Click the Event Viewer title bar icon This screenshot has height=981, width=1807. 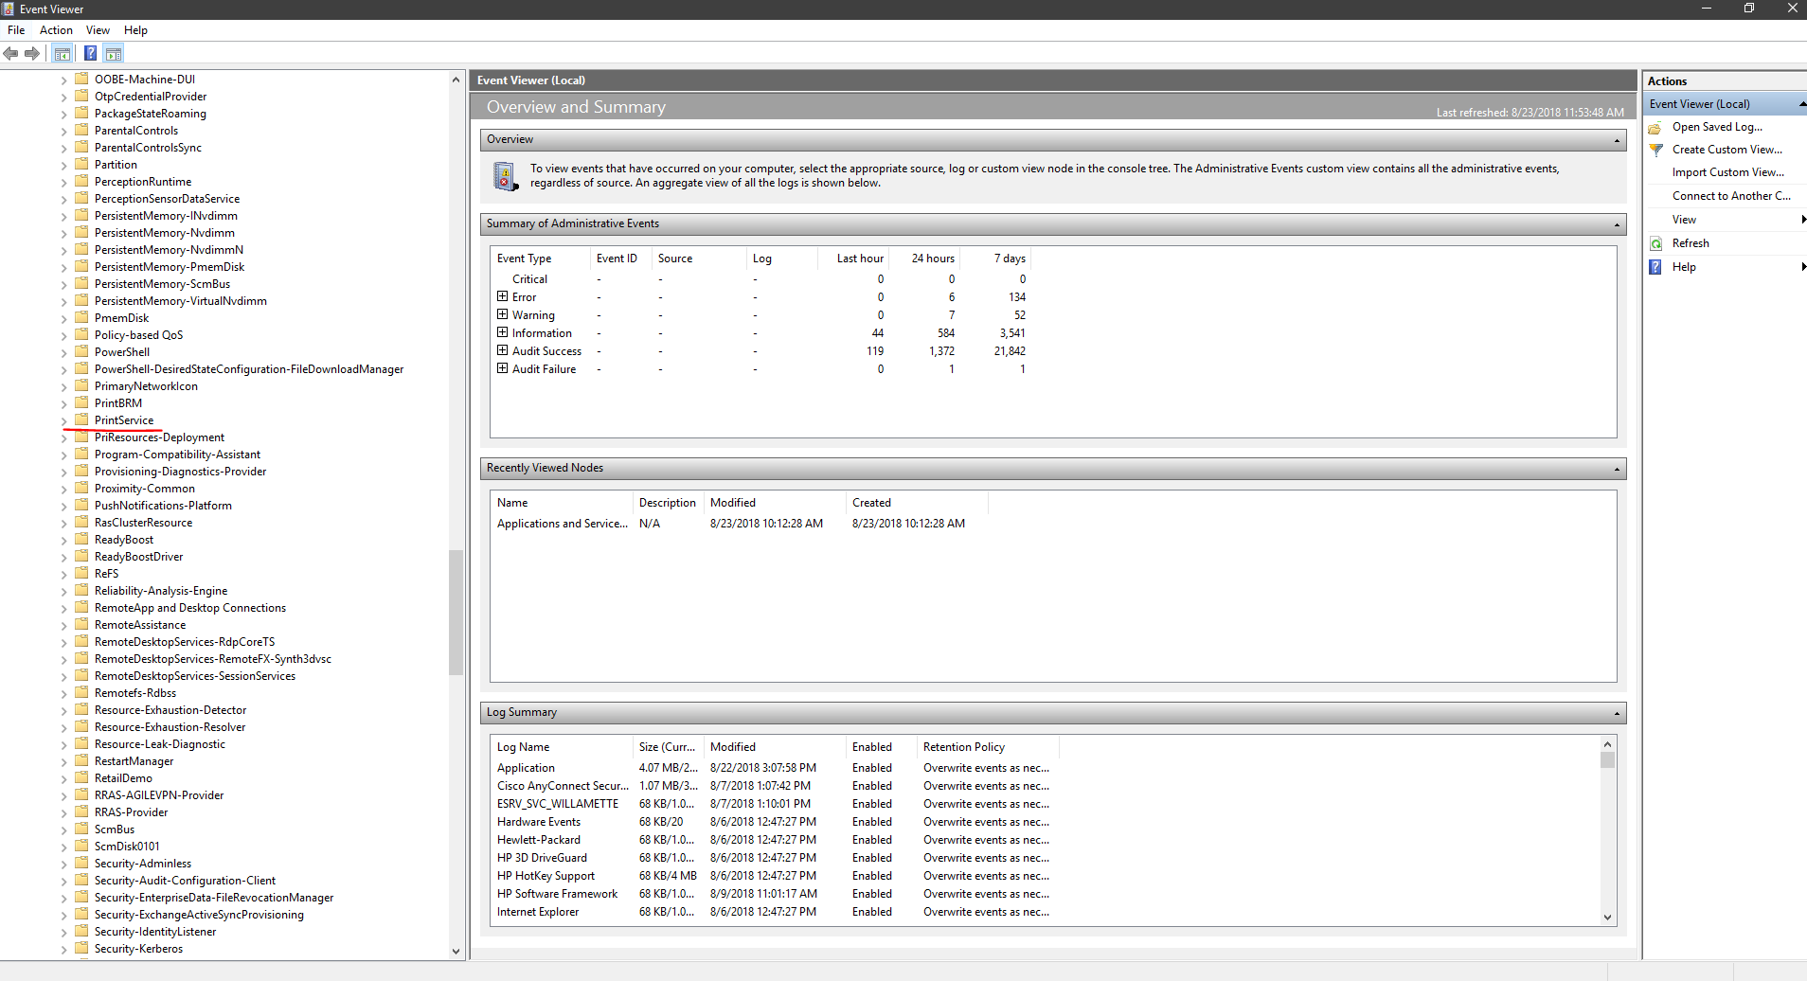(x=9, y=9)
